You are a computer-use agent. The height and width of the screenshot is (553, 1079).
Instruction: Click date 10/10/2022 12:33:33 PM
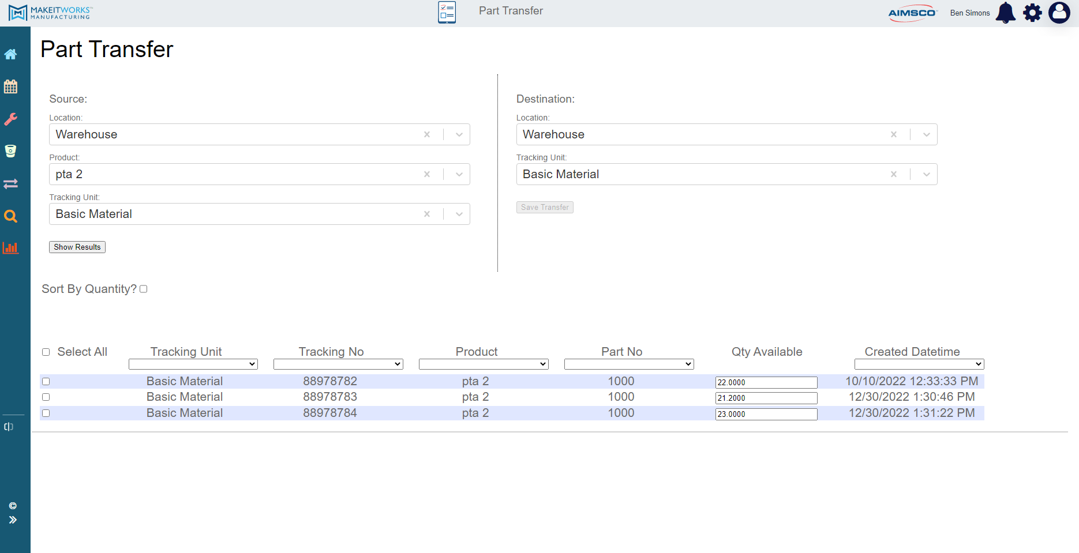point(912,381)
